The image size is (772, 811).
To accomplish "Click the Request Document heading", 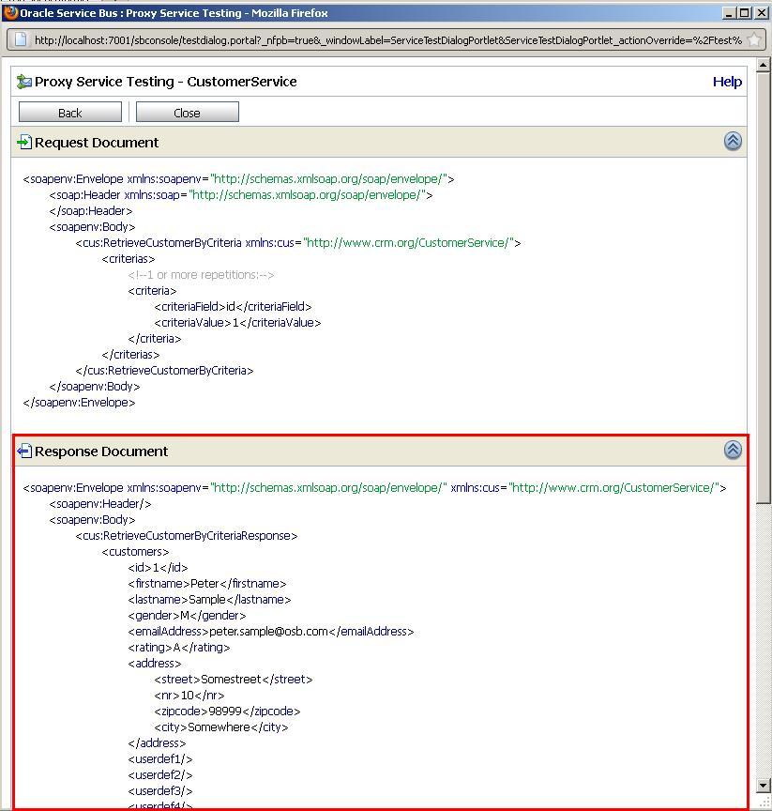I will click(x=97, y=143).
